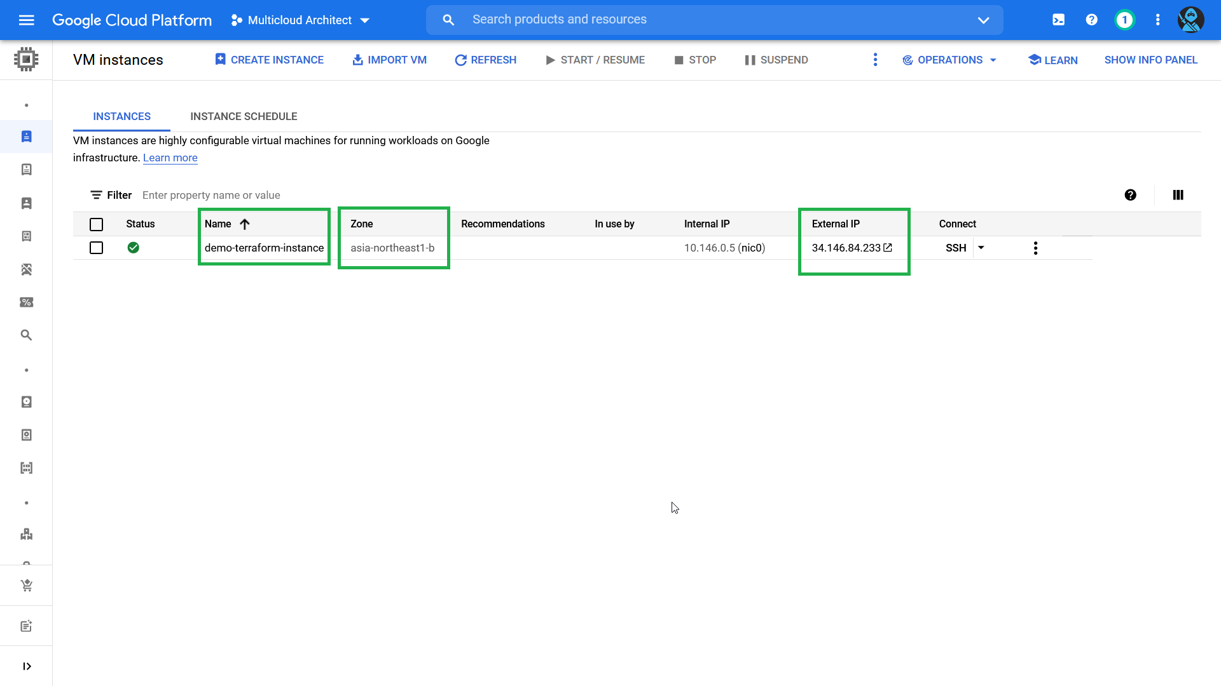
Task: Click CREATE INSTANCE
Action: coord(269,60)
